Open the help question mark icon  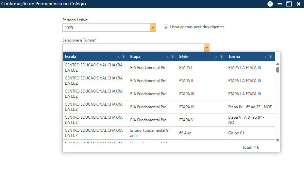[x=270, y=4]
